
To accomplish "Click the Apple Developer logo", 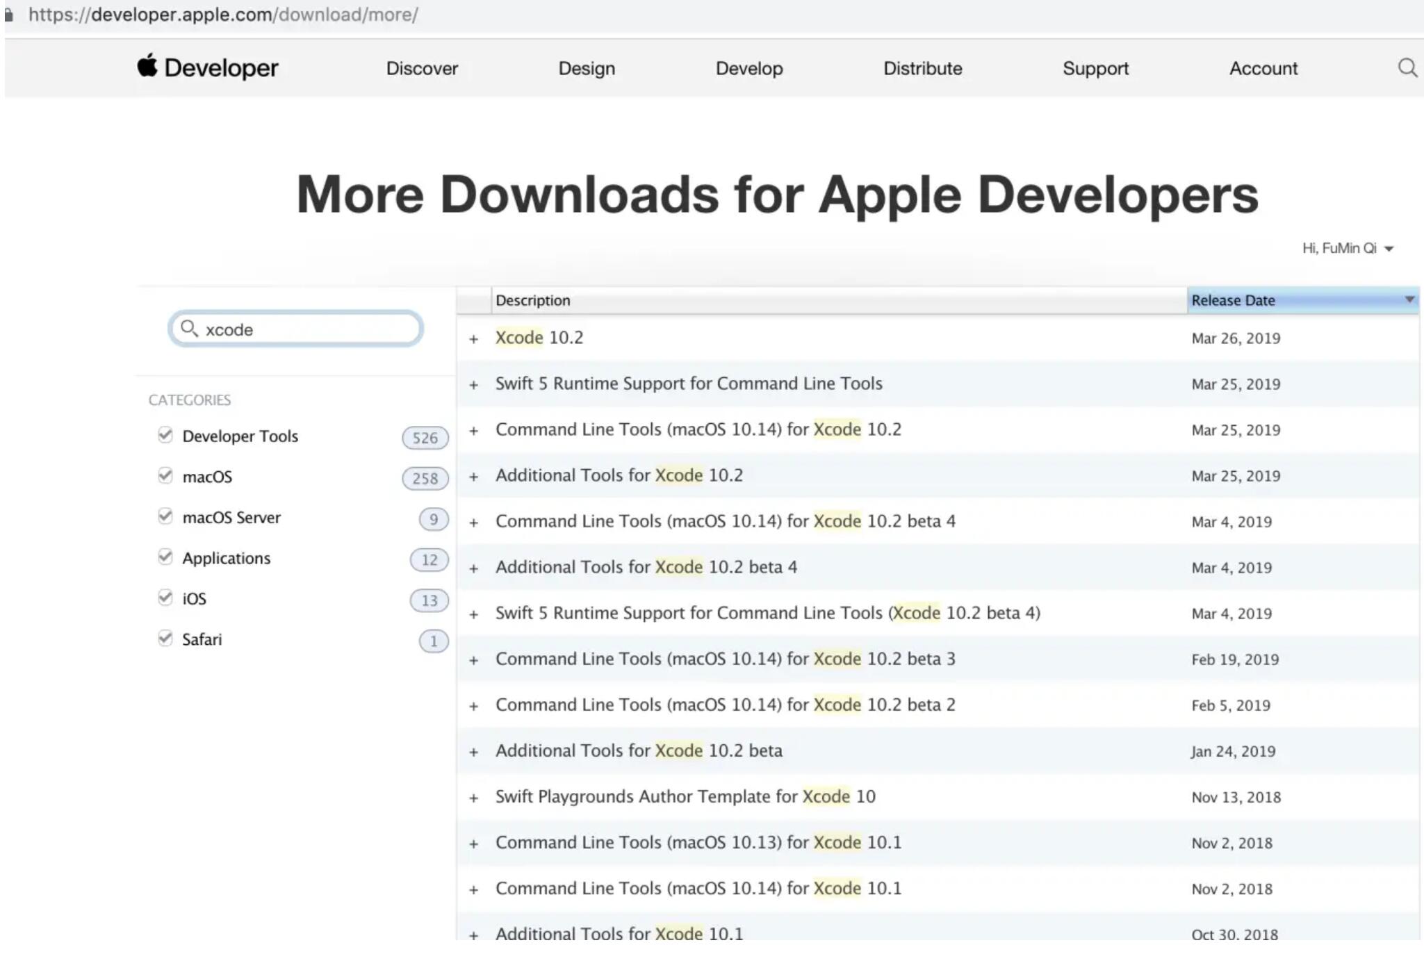I will pos(207,67).
